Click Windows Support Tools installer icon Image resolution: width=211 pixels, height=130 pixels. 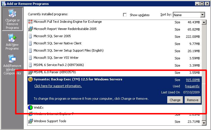coord(30,121)
